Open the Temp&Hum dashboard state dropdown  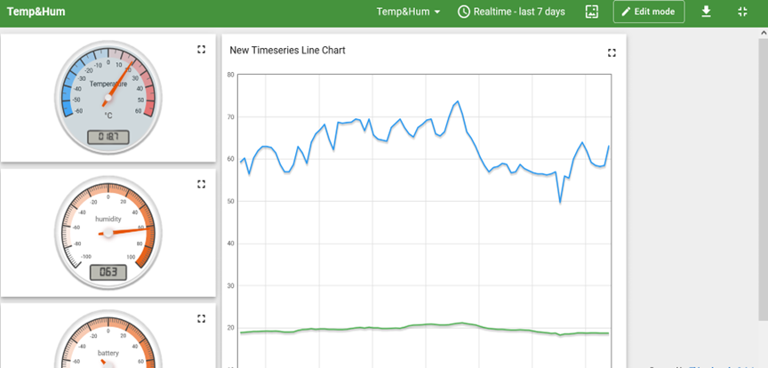[x=408, y=12]
